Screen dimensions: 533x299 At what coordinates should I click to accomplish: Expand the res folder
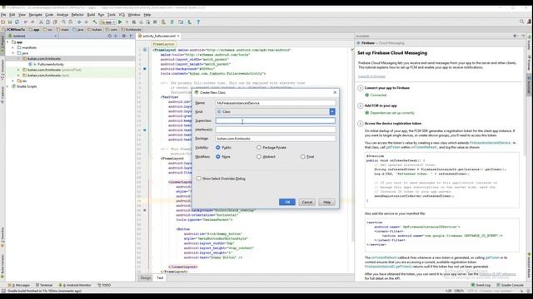pyautogui.click(x=13, y=81)
